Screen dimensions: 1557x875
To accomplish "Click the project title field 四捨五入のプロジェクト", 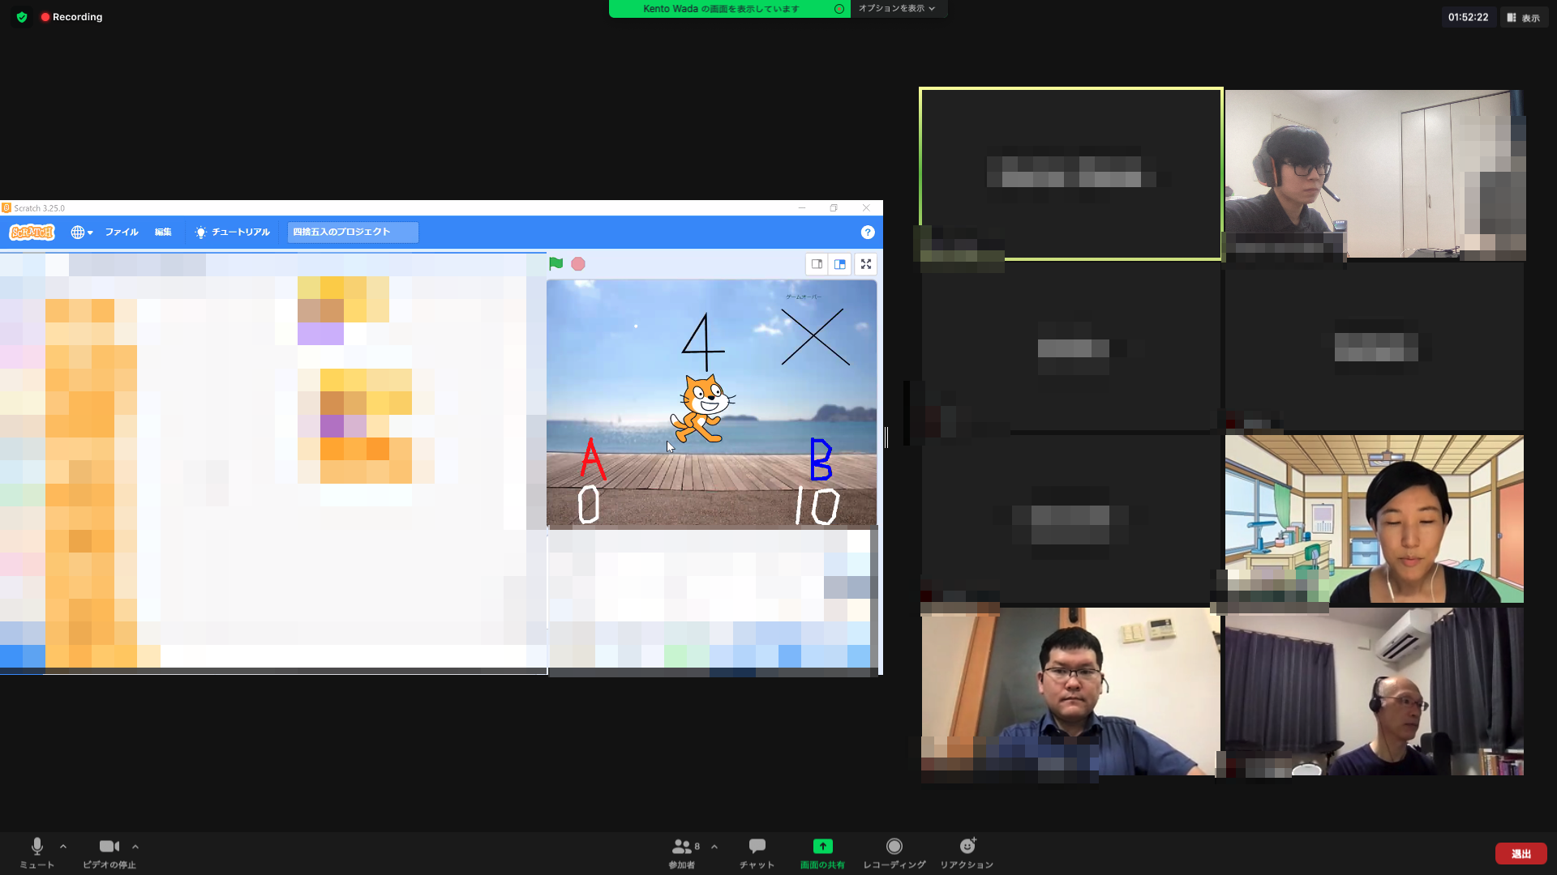I will coord(353,233).
